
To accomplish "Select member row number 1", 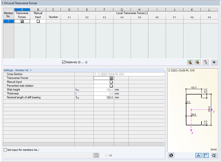I will 8,21.
